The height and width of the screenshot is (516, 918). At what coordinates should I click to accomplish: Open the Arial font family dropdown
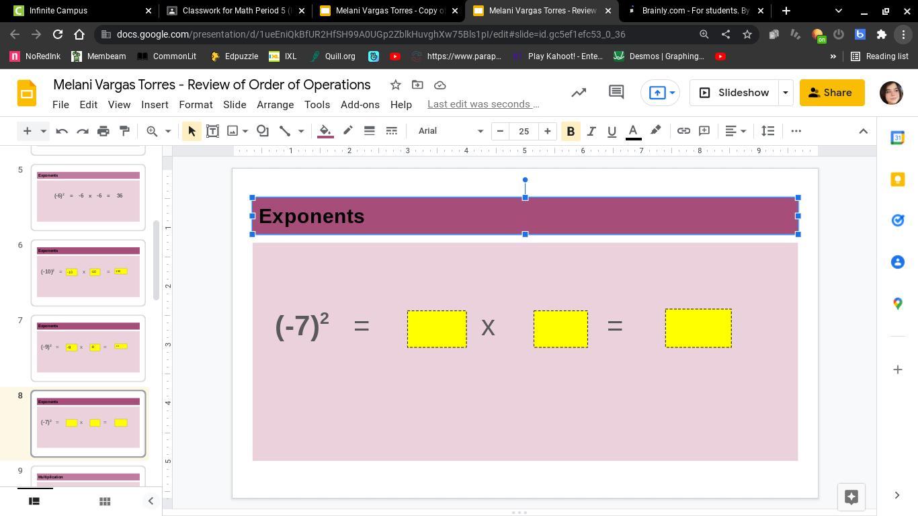click(450, 131)
